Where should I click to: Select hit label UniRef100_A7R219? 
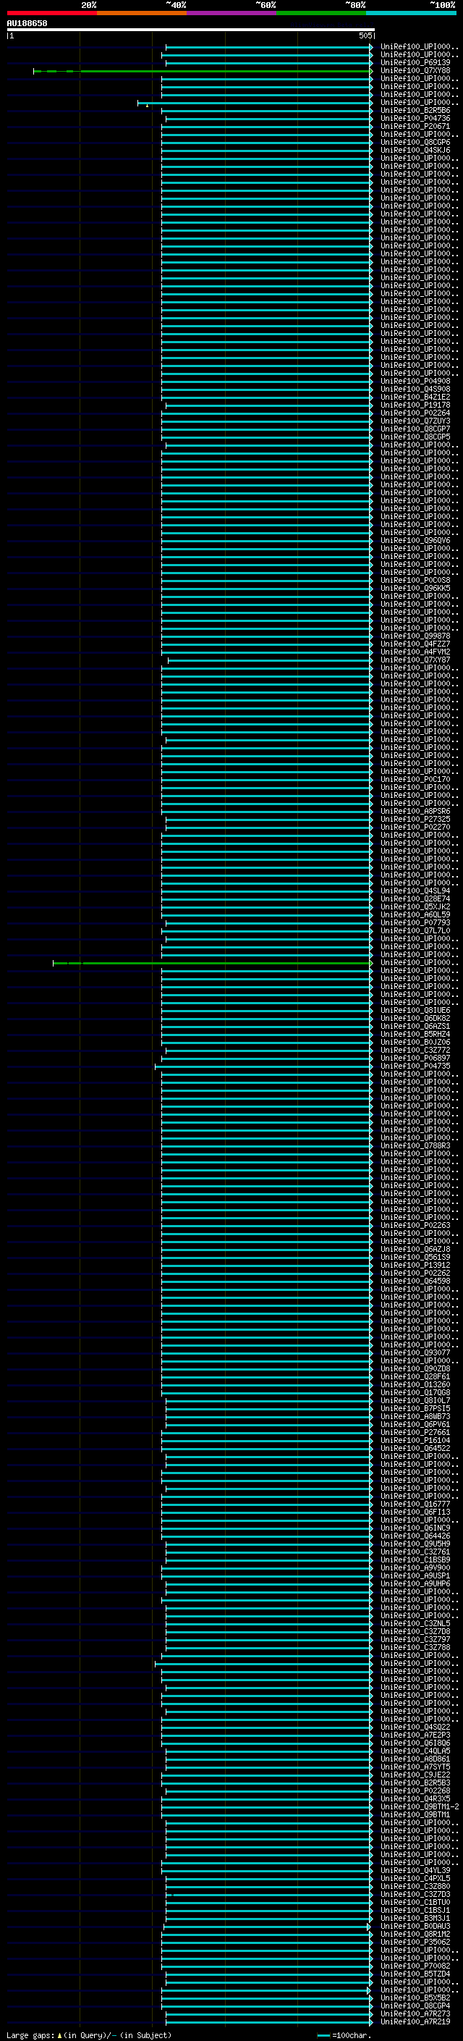click(415, 2021)
